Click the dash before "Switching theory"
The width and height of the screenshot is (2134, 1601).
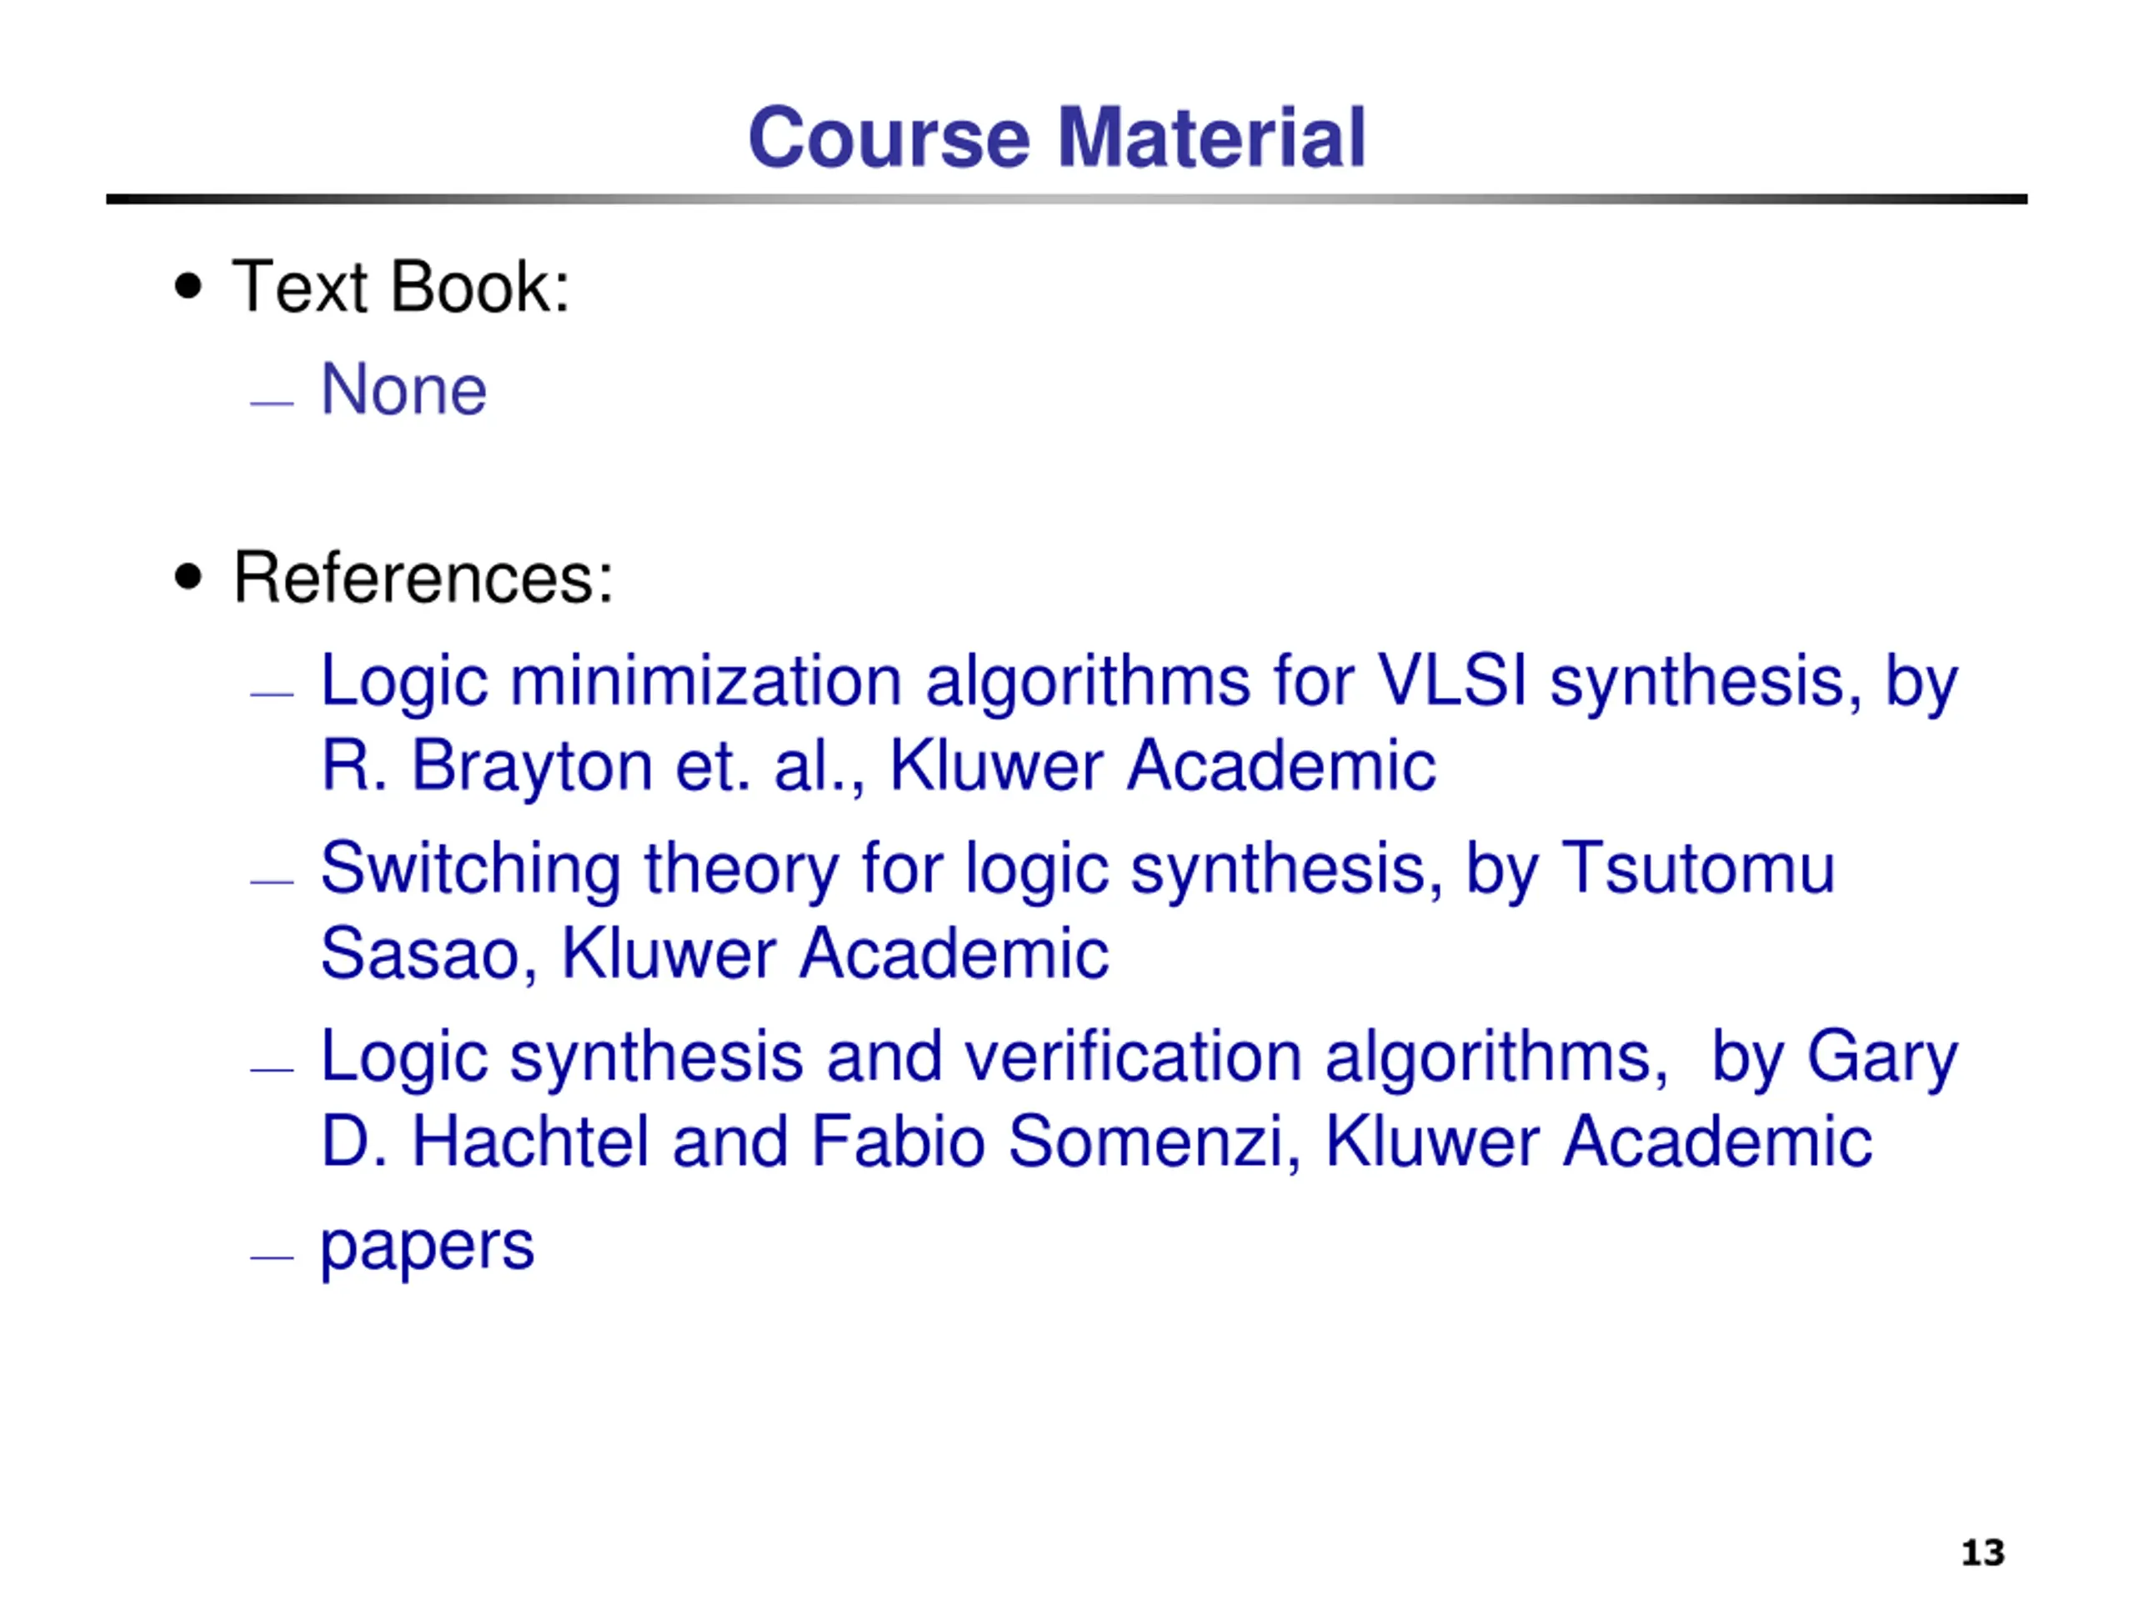click(x=271, y=881)
